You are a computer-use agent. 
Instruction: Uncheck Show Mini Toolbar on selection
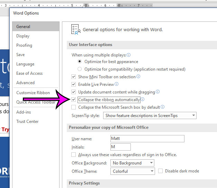(73, 77)
